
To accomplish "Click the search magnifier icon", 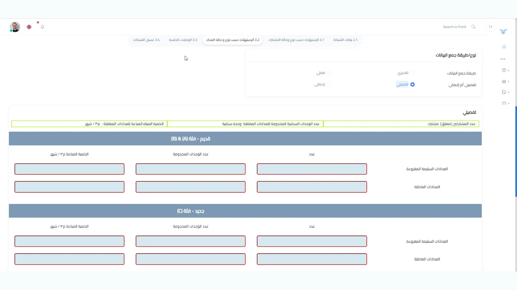I will [473, 27].
